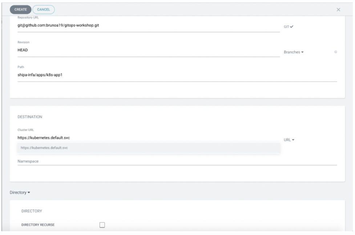Expand the Directory source type selector
This screenshot has height=235, width=355.
(20, 192)
